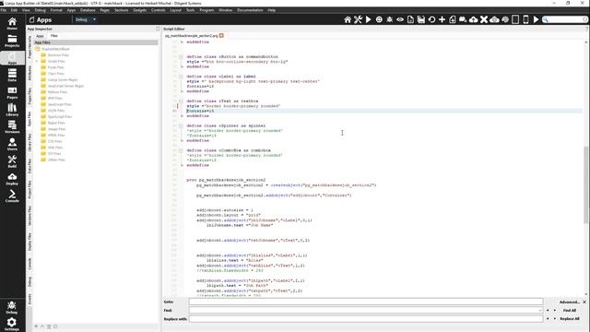Open the Debug mode dropdown
The height and width of the screenshot is (332, 590).
(x=86, y=19)
